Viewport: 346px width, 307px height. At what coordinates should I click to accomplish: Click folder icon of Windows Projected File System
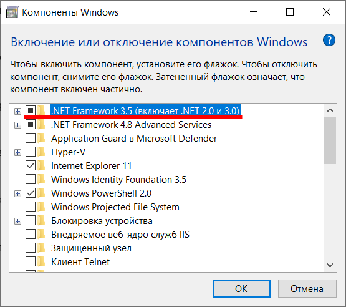pos(41,207)
